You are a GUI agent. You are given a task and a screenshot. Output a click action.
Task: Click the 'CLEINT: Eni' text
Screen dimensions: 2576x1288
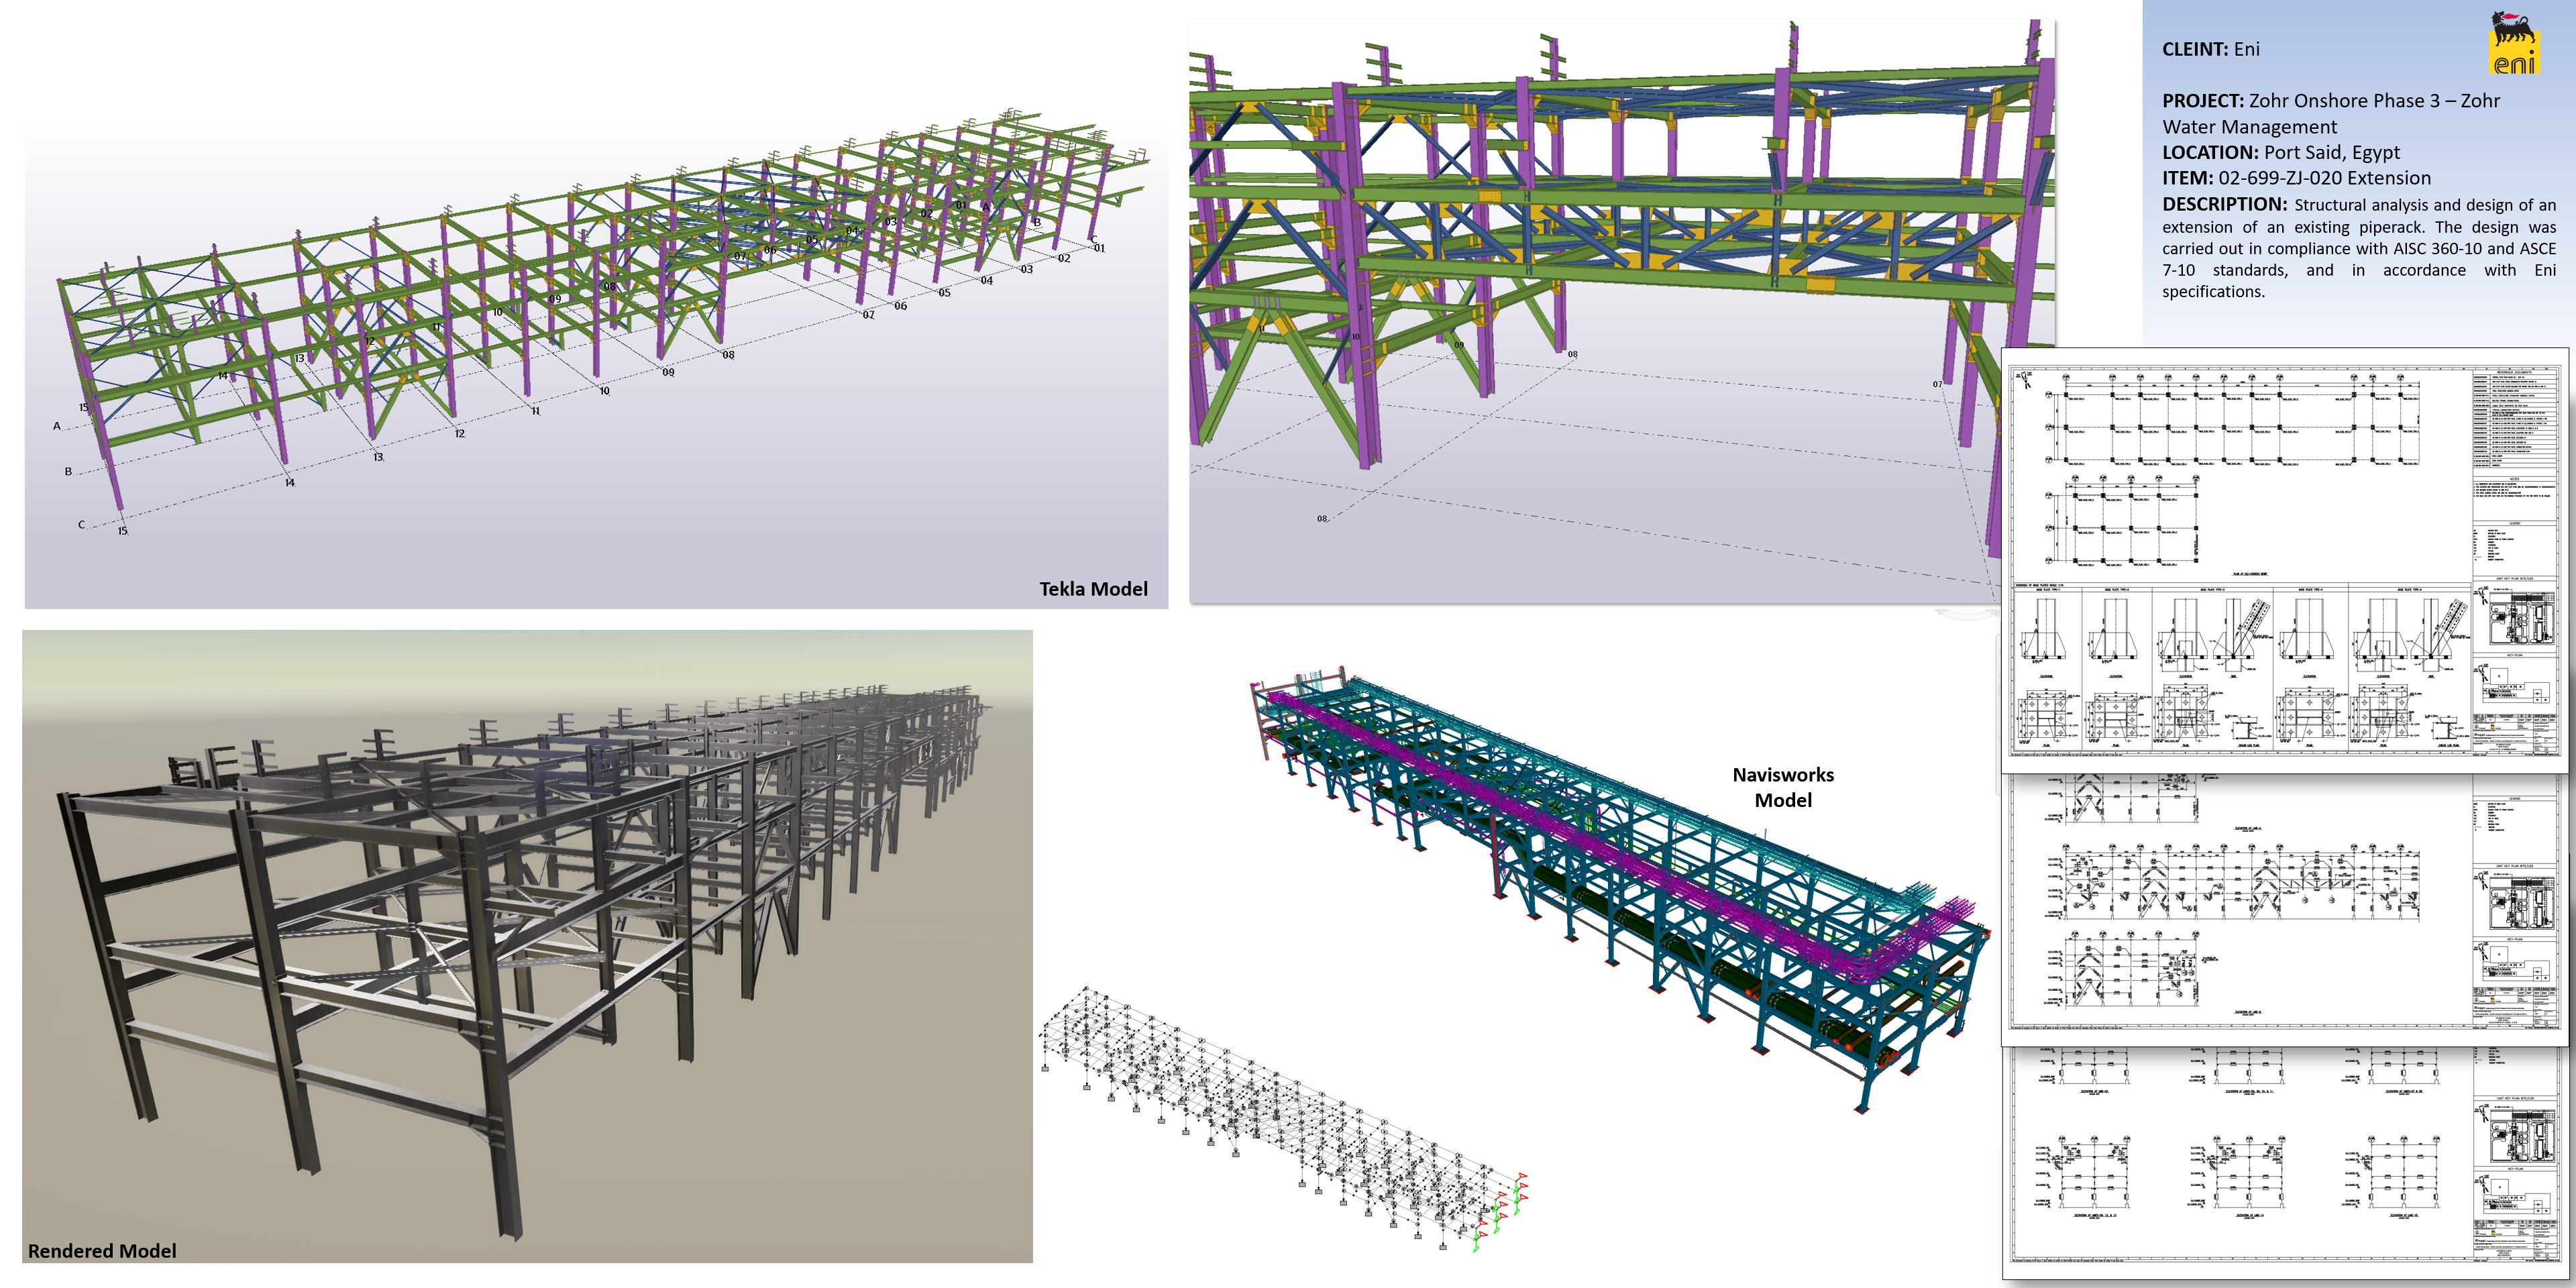point(2210,49)
